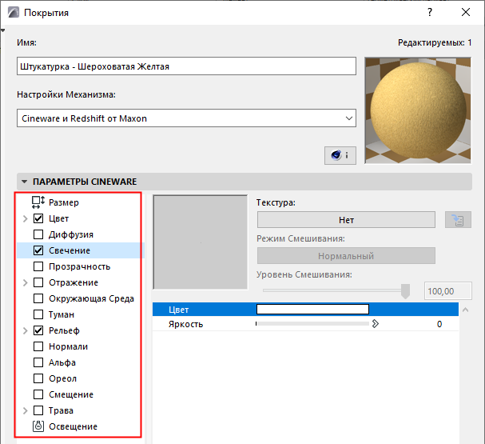Enable the Прозрачность checkbox
This screenshot has height=444, width=485.
click(x=38, y=266)
